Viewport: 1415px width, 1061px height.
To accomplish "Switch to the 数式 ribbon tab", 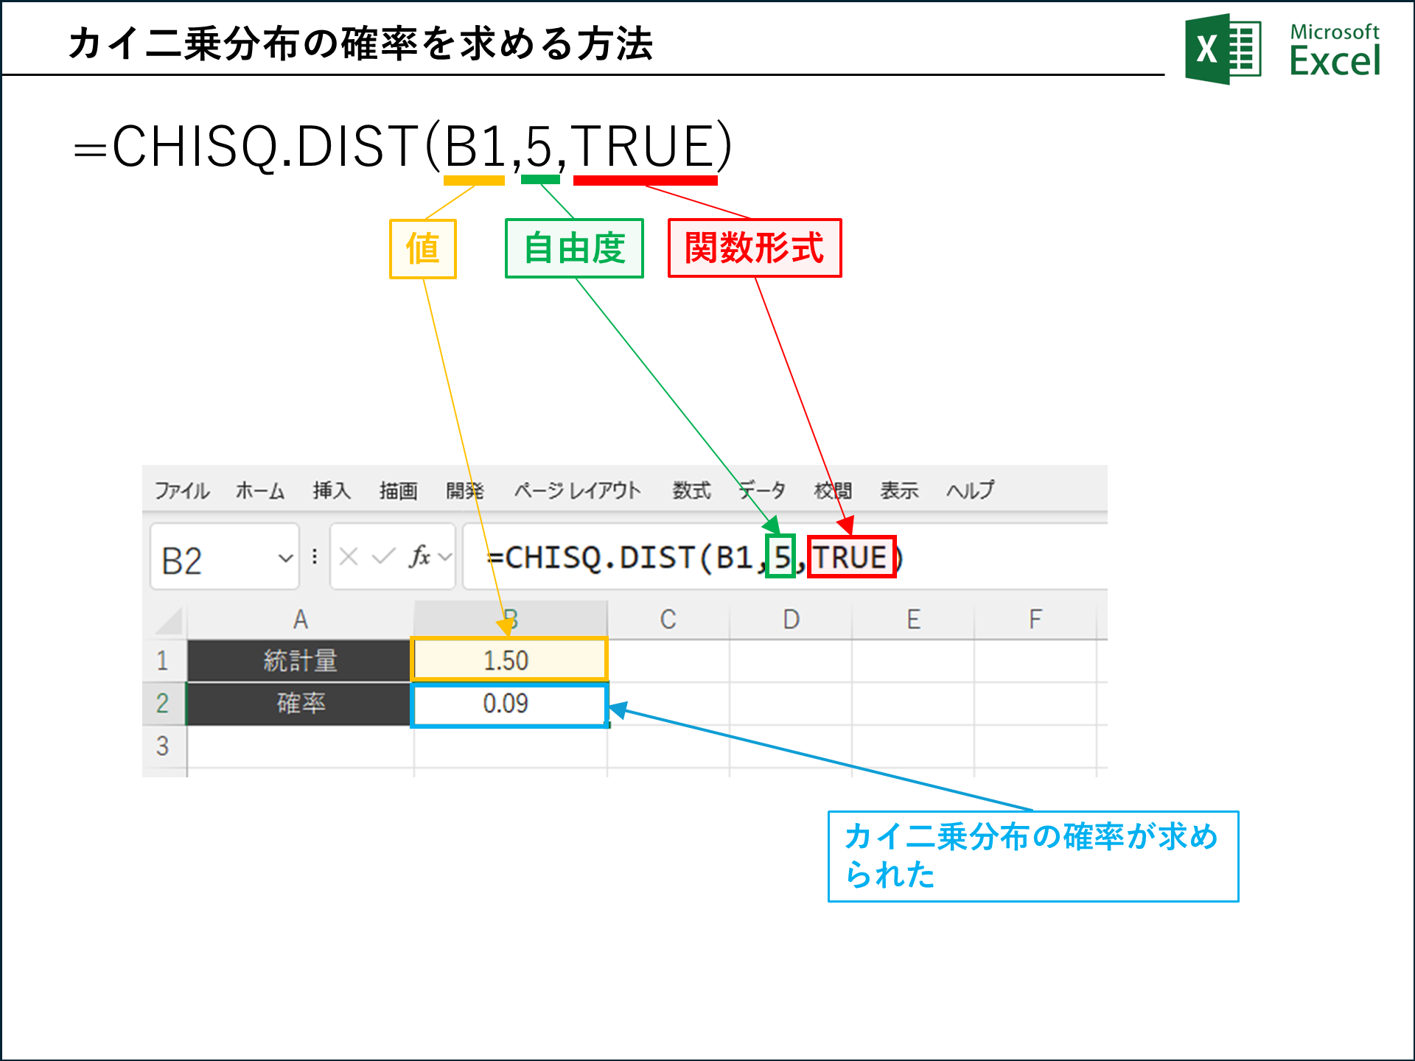I will pos(690,490).
